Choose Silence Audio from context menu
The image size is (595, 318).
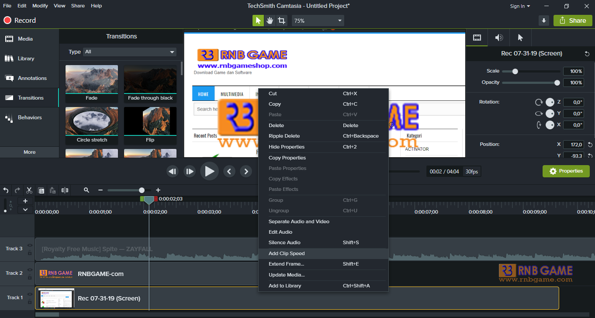point(323,242)
